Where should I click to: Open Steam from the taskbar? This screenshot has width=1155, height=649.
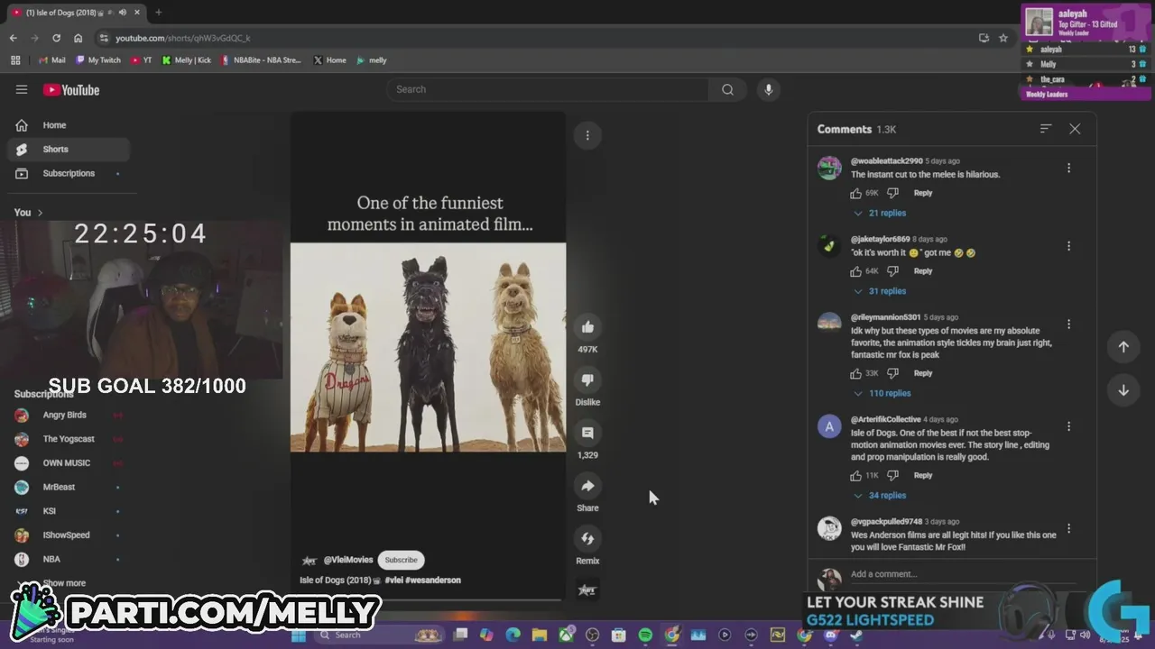[856, 635]
